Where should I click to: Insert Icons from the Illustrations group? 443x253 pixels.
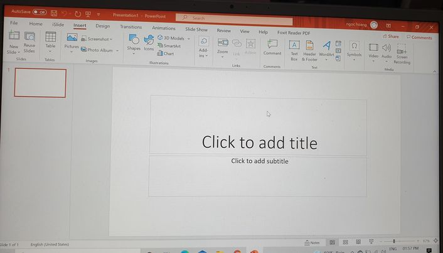(149, 43)
